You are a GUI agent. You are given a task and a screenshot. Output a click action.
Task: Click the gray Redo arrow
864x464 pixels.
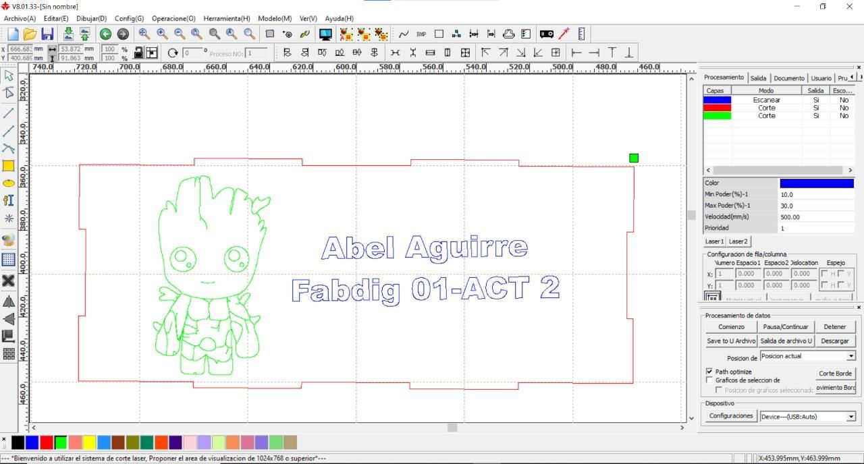pyautogui.click(x=123, y=34)
